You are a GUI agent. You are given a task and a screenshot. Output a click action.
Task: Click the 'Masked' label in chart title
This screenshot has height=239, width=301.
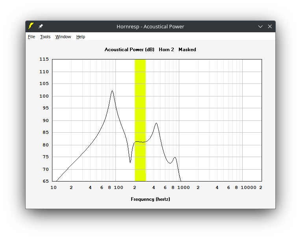click(187, 50)
